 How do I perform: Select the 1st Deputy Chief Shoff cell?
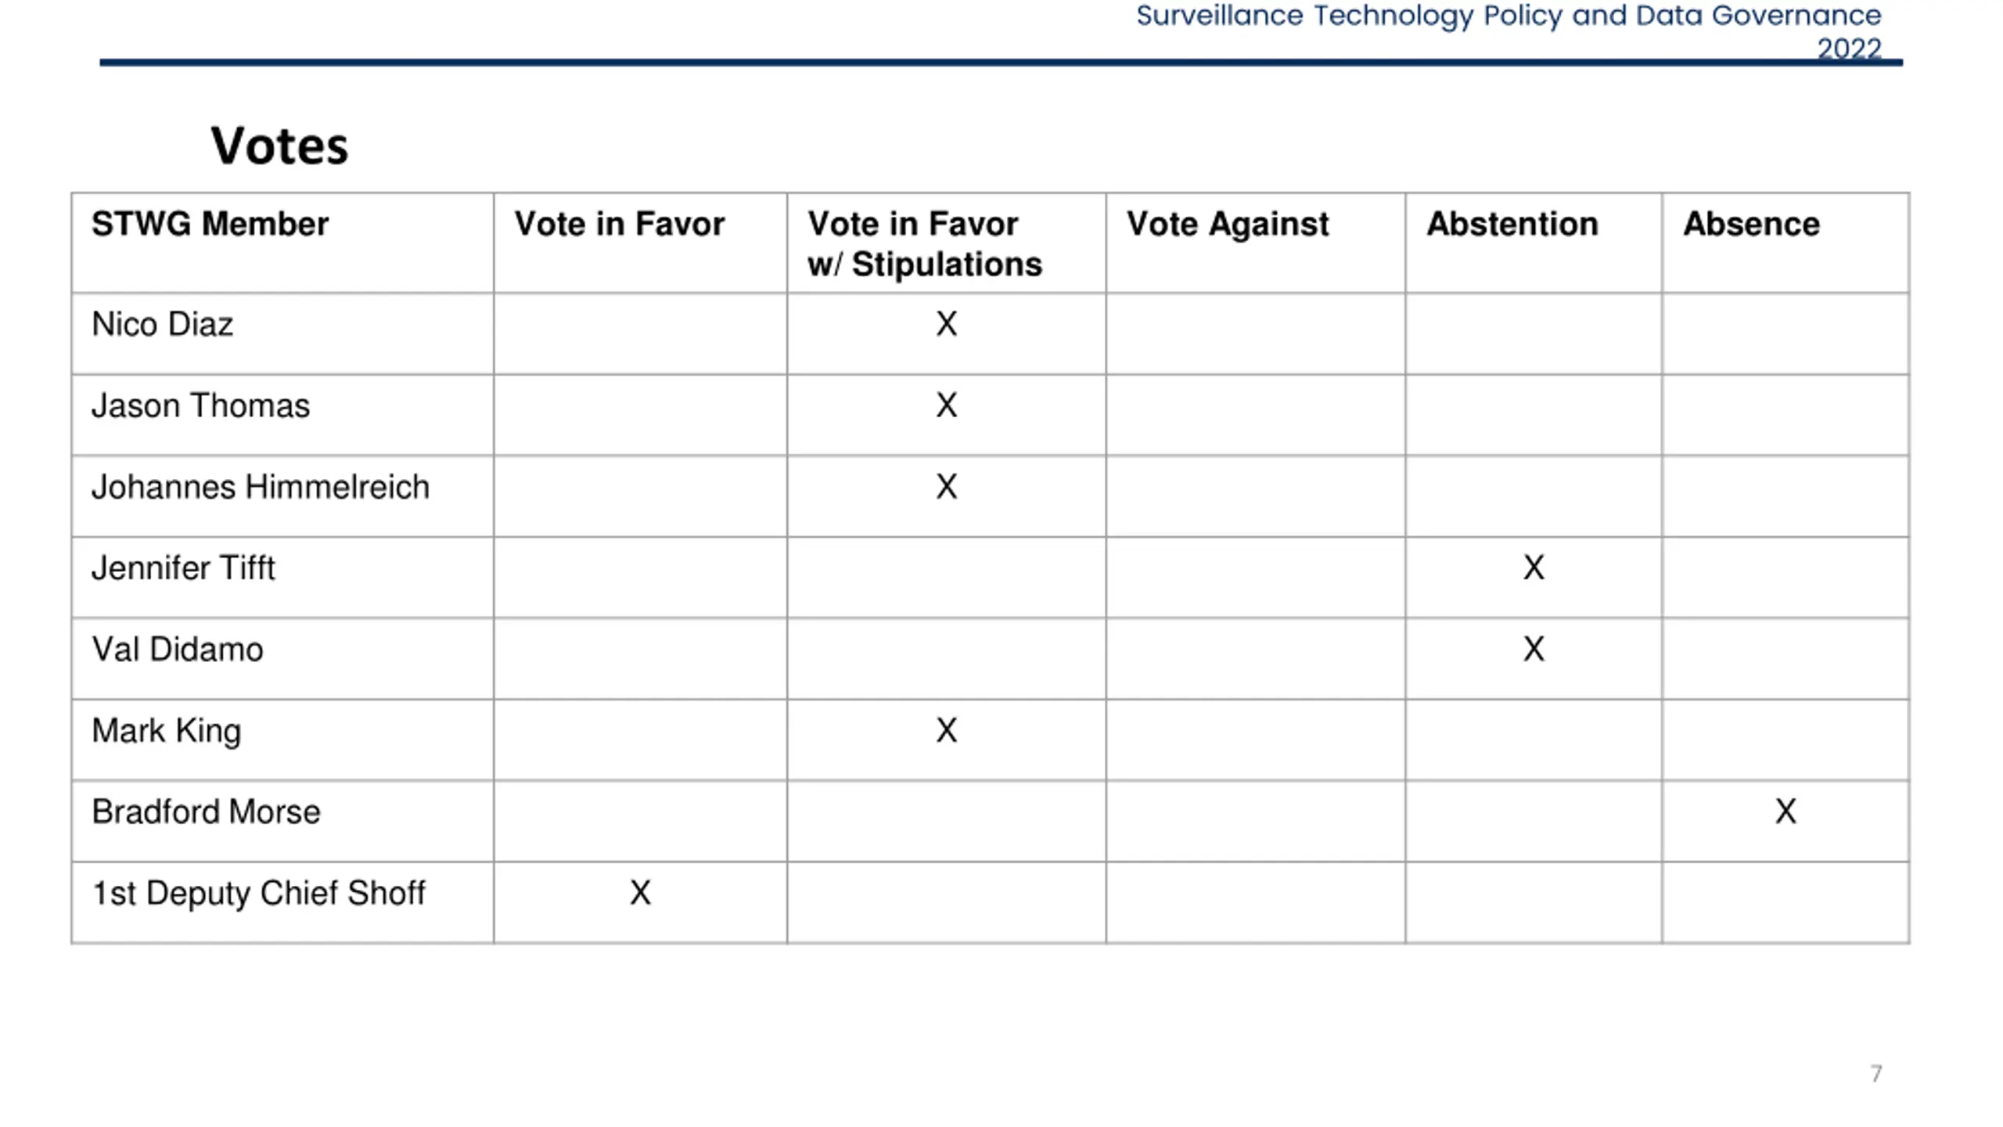pyautogui.click(x=282, y=903)
